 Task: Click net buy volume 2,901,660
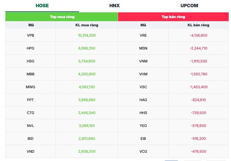pos(87,139)
